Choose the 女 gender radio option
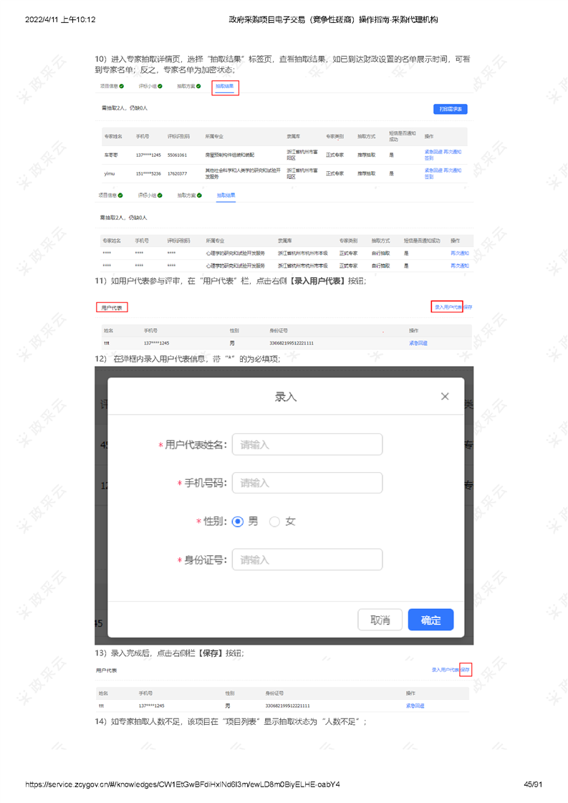Image resolution: width=568 pixels, height=803 pixels. pos(274,521)
